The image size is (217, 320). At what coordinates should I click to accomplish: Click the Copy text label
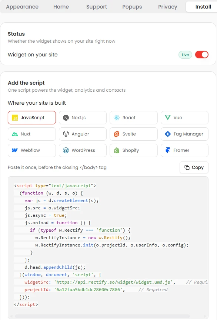click(x=198, y=167)
